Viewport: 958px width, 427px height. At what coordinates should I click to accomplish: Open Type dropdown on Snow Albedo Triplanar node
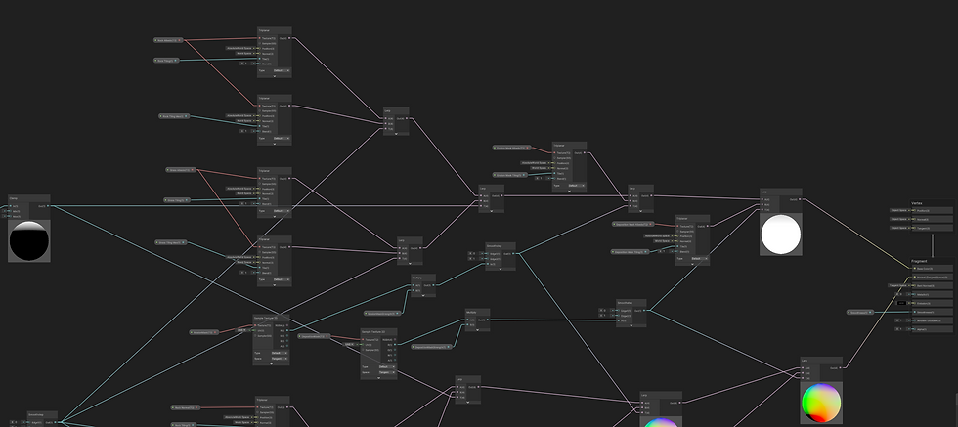(281, 211)
